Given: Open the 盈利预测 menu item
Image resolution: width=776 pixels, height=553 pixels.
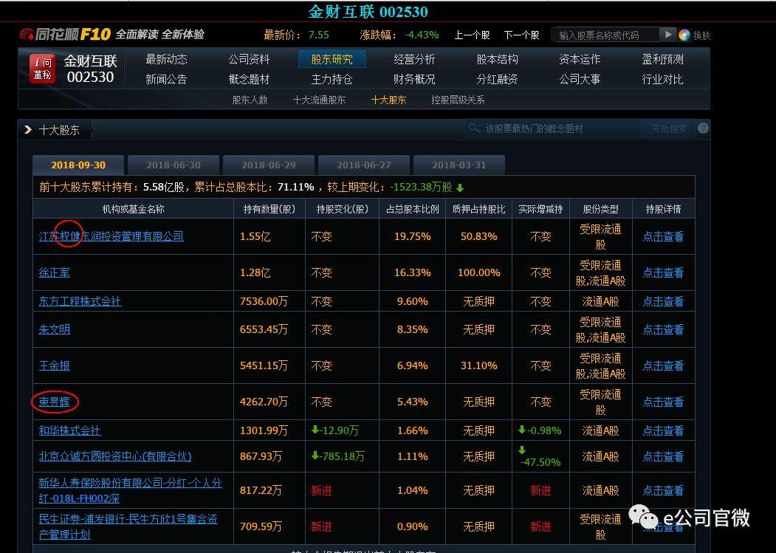Looking at the screenshot, I should pyautogui.click(x=662, y=59).
